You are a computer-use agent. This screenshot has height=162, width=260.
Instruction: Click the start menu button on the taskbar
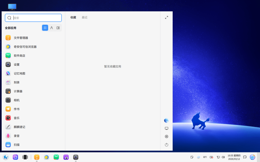[6, 157]
